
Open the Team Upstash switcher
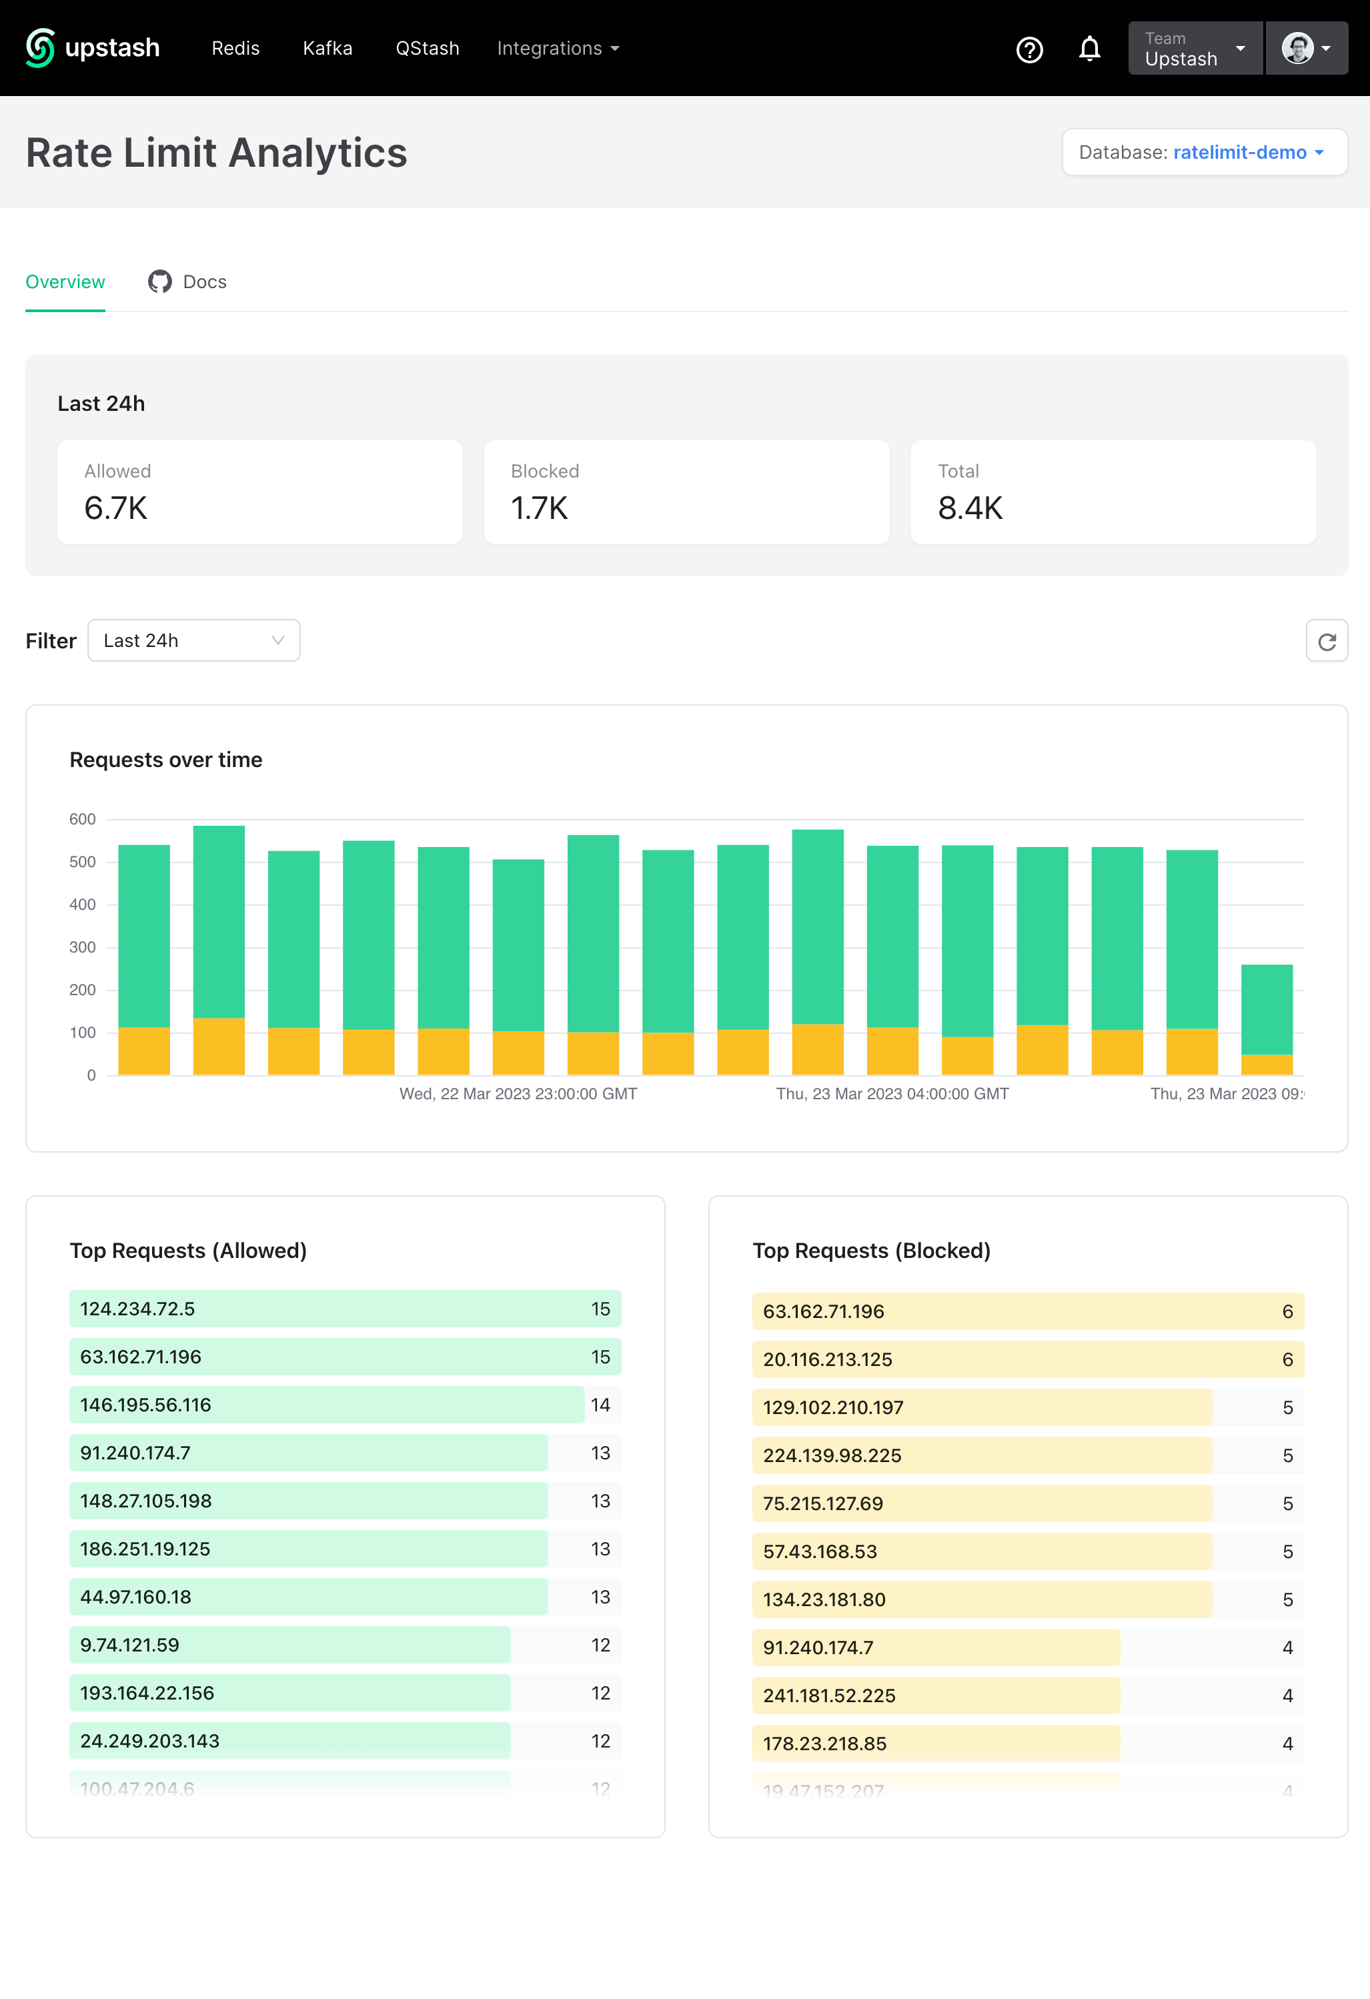[1194, 48]
